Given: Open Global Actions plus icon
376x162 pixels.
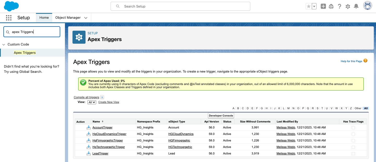Looking at the screenshot, I should pyautogui.click(x=323, y=7).
